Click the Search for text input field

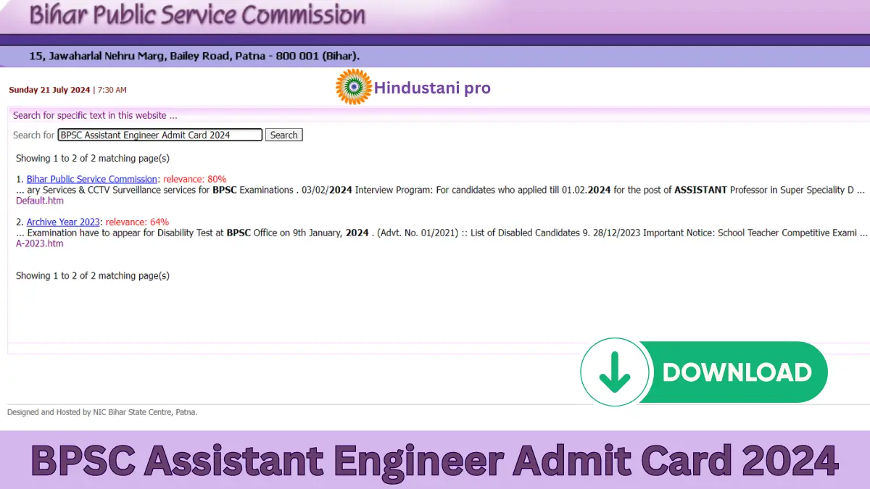160,135
